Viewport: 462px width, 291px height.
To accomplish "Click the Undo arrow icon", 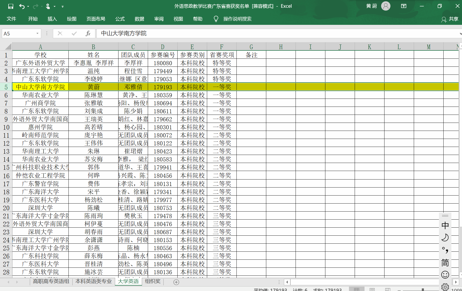I will 22,6.
